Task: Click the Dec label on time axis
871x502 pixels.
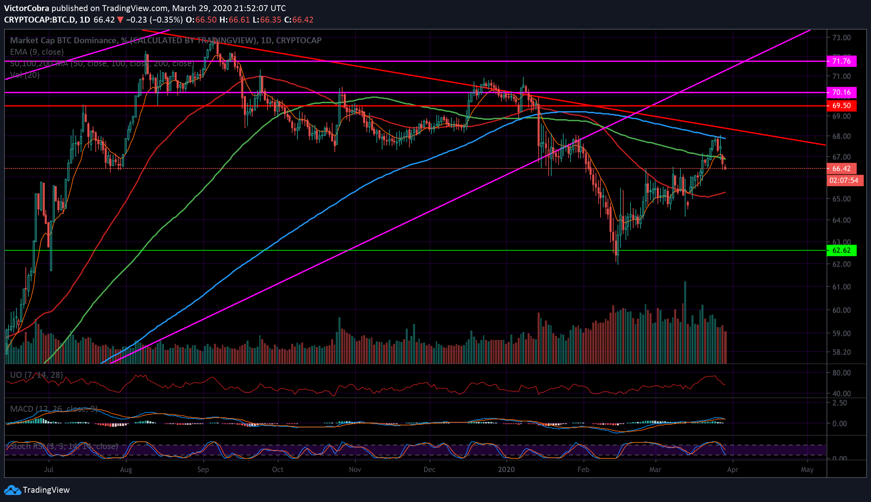Action: point(429,469)
